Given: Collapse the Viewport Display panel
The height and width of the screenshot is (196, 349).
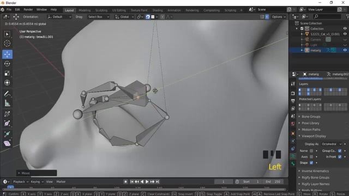Looking at the screenshot, I should click(x=314, y=136).
